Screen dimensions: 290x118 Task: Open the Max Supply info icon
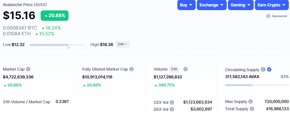click(x=251, y=102)
